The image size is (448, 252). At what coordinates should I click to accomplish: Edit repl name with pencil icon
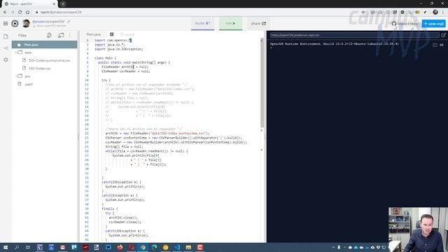tap(69, 22)
